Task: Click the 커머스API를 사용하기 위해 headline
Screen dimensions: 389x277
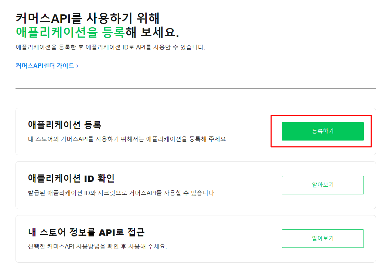Action: [x=88, y=18]
